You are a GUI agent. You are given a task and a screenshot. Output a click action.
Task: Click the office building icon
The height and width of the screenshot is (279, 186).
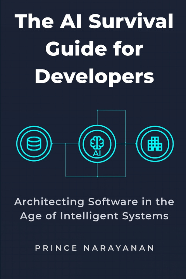point(155,144)
